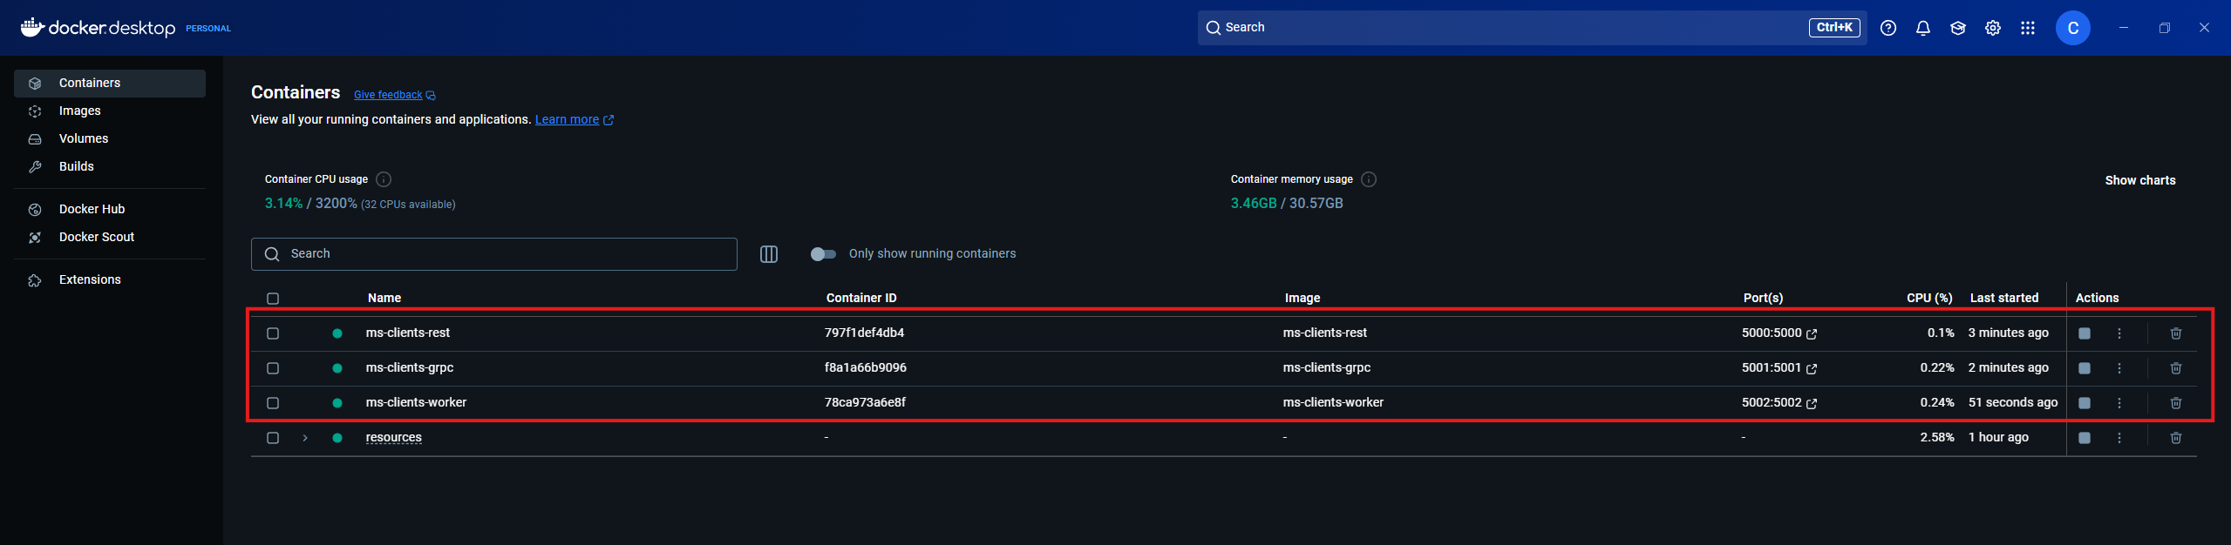Open port 5001:5001 in browser
2231x545 pixels.
(1779, 368)
